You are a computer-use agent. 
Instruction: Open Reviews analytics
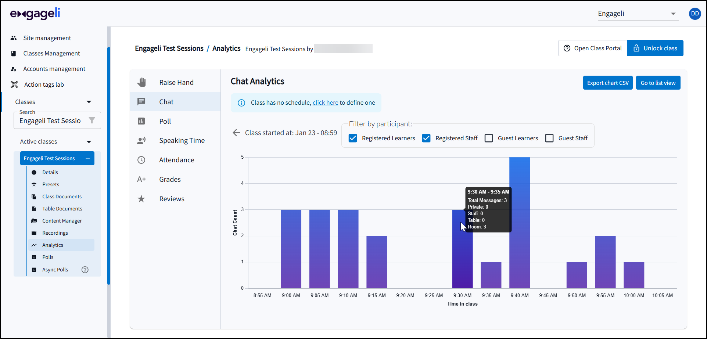coord(175,199)
